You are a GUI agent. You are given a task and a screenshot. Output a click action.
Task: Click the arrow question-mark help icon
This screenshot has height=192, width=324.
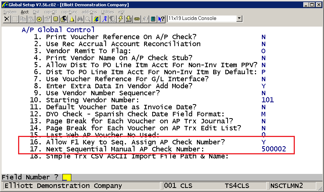tap(161, 19)
